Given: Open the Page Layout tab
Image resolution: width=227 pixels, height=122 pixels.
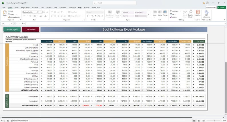Looking at the screenshot, I should click(25, 7).
